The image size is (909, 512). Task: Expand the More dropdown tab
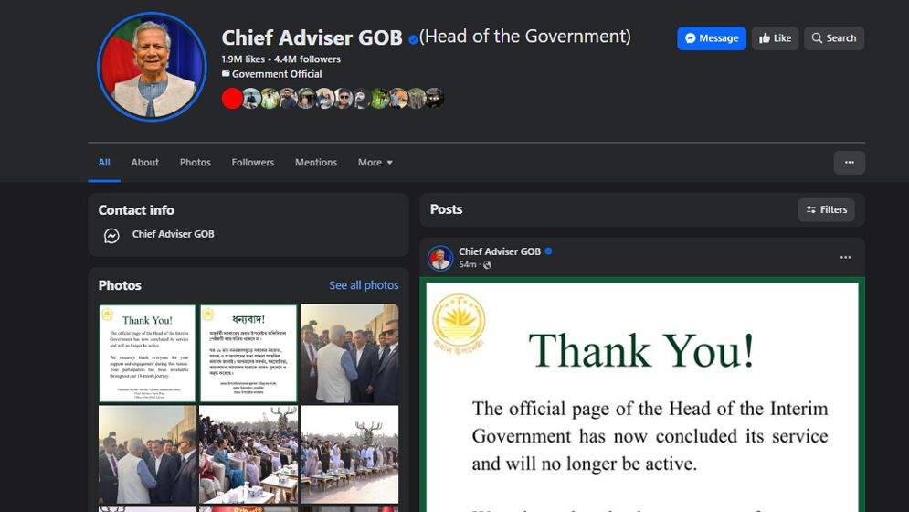(x=375, y=163)
